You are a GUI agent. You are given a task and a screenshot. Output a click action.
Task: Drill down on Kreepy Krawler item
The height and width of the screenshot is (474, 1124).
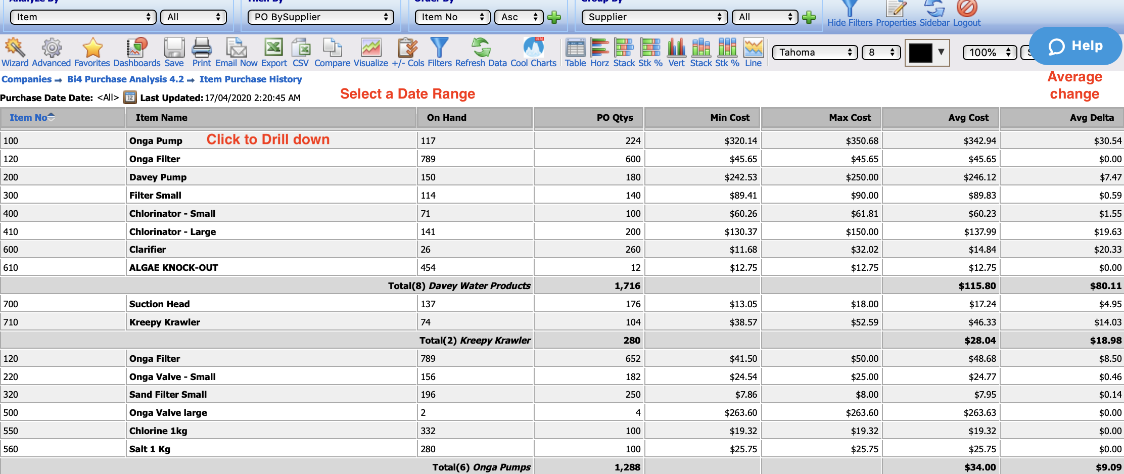point(164,322)
